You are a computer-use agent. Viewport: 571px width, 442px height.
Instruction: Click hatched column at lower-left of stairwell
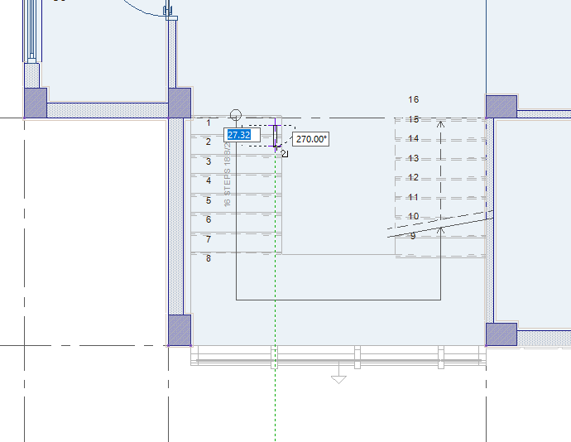click(x=180, y=330)
